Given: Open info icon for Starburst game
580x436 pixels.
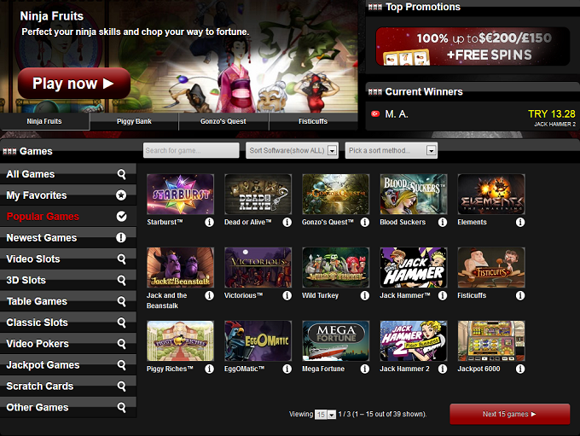Looking at the screenshot, I should (x=209, y=222).
